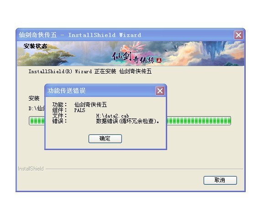Click the 安装 label above the path
This screenshot has height=209, width=263.
tap(34, 98)
